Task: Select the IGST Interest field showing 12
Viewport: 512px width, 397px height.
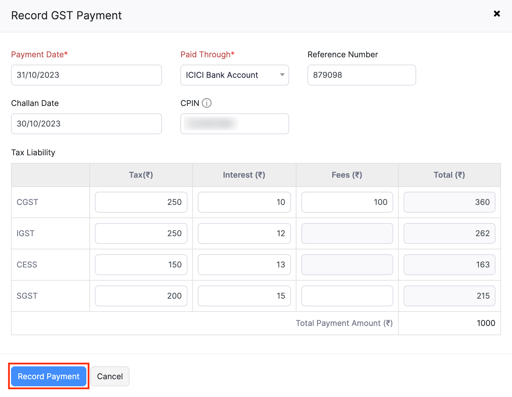Action: coord(244,233)
